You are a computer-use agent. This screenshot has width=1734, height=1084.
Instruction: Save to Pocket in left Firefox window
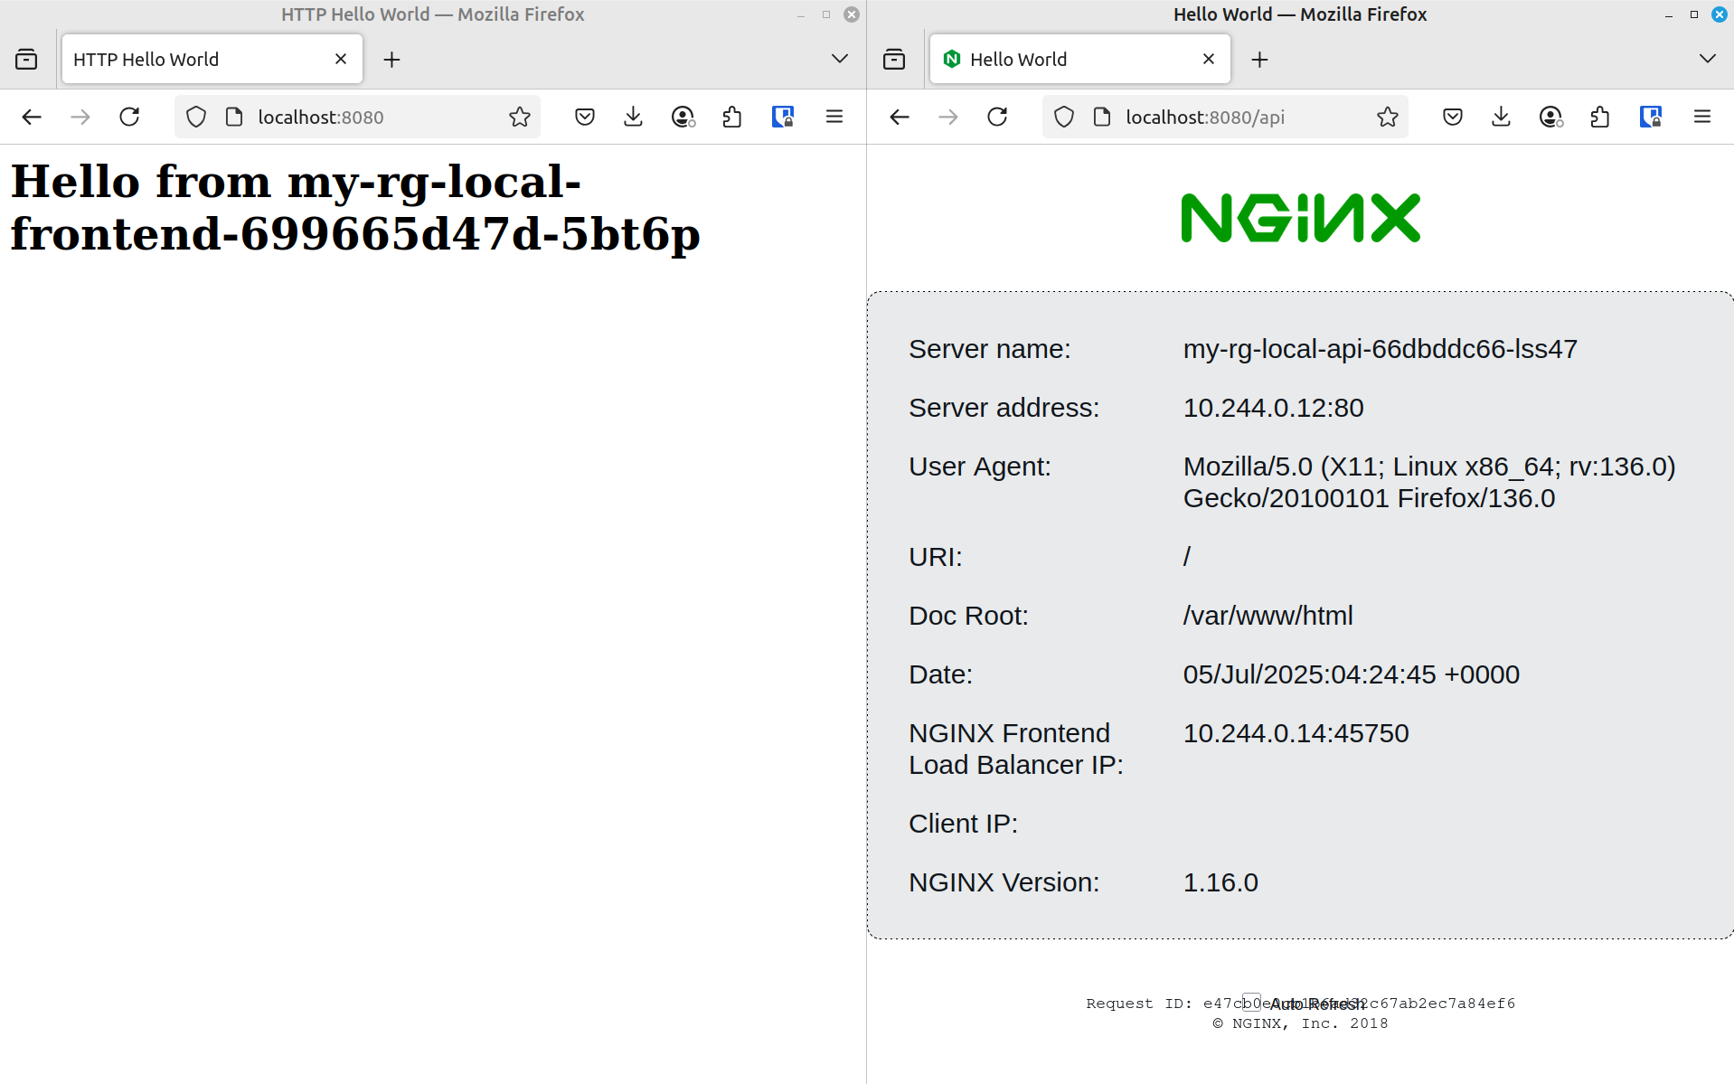585,117
